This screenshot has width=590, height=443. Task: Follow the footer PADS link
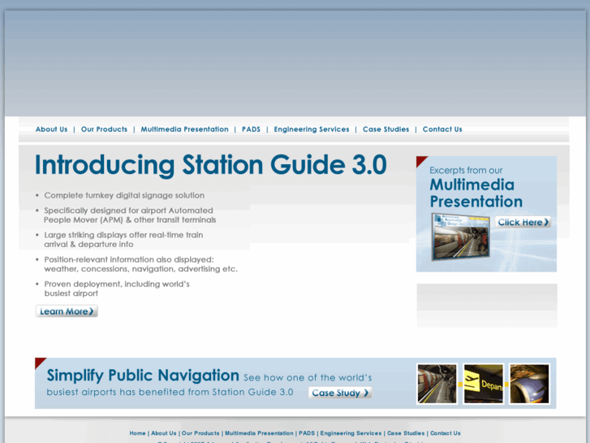[307, 433]
